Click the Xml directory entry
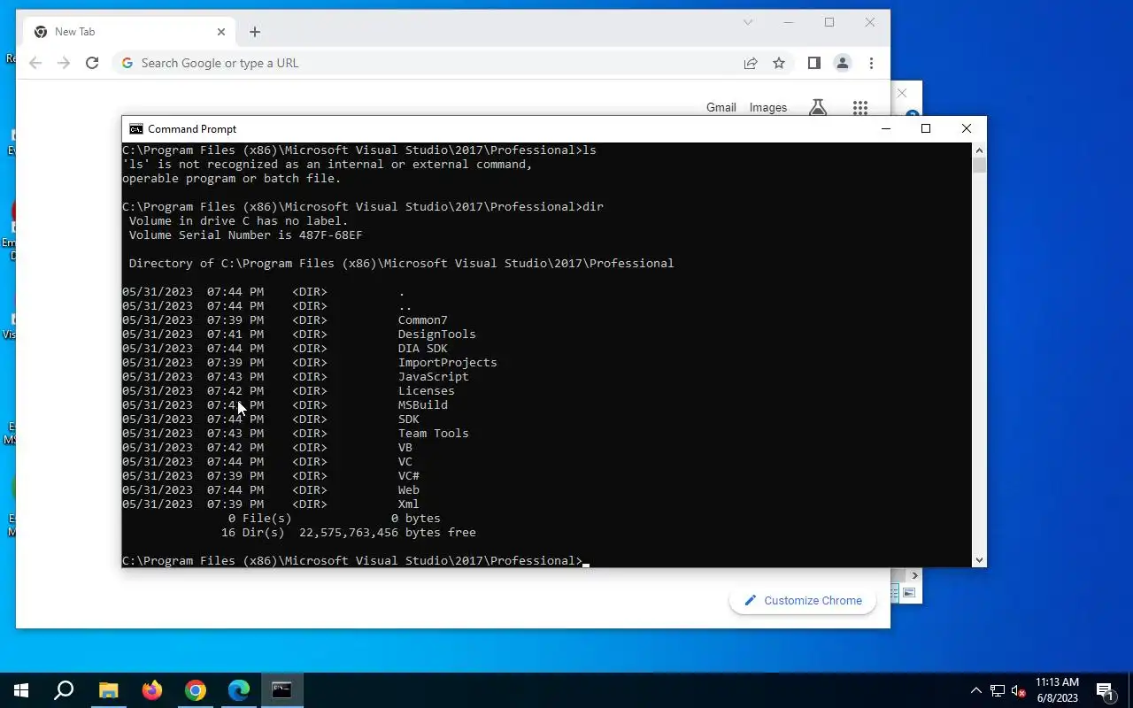 point(409,504)
